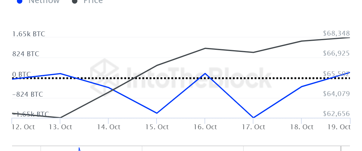Select the 14. Oct x-axis label
The image size is (362, 151).
[108, 127]
